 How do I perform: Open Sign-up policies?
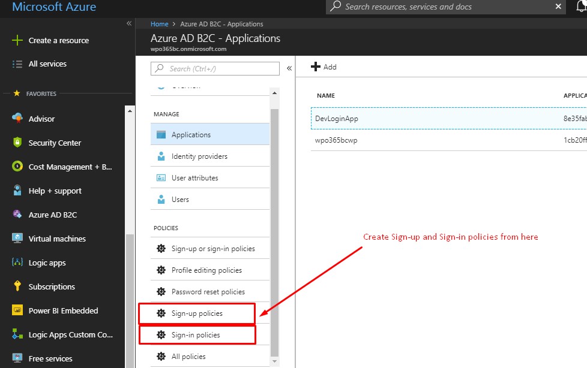click(x=210, y=313)
